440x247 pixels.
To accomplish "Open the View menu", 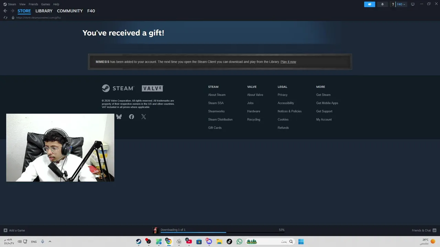I will [x=22, y=4].
